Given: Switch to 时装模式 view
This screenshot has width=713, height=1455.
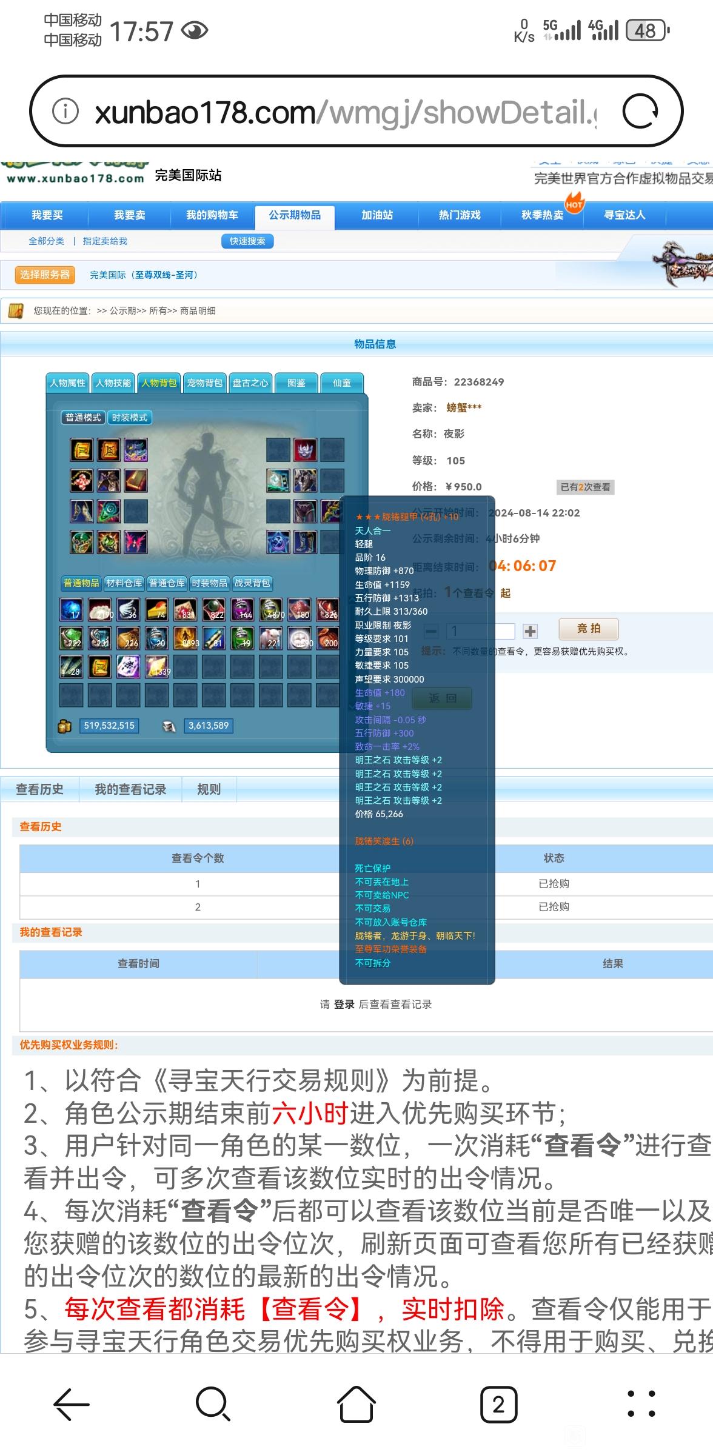Looking at the screenshot, I should click(130, 418).
